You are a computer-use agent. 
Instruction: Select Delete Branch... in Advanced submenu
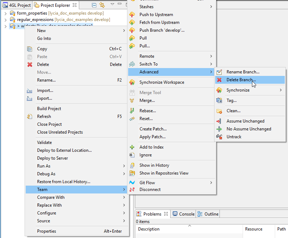point(241,80)
